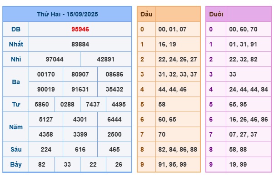Select the Thứ Hai - 15/09/2025 header
The height and width of the screenshot is (178, 274).
[x=67, y=14]
